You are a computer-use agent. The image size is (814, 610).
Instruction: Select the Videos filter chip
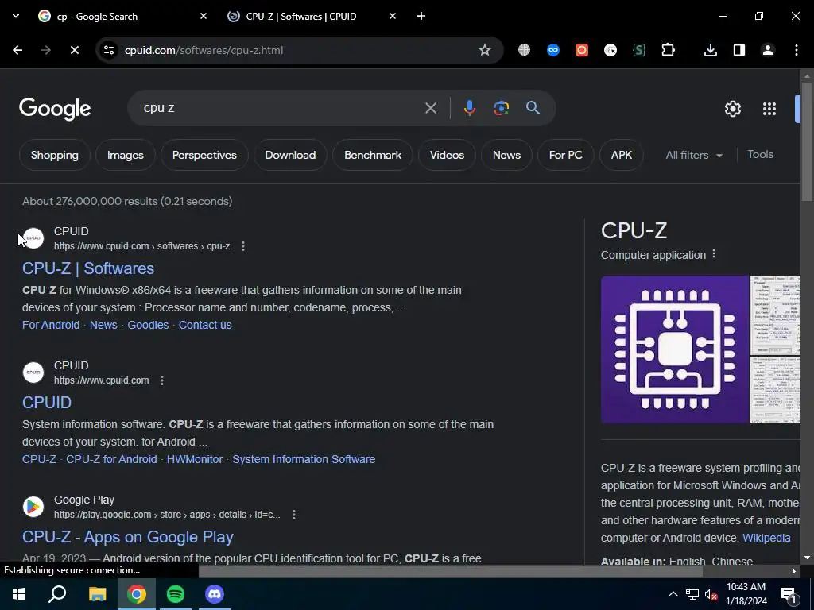pyautogui.click(x=447, y=155)
